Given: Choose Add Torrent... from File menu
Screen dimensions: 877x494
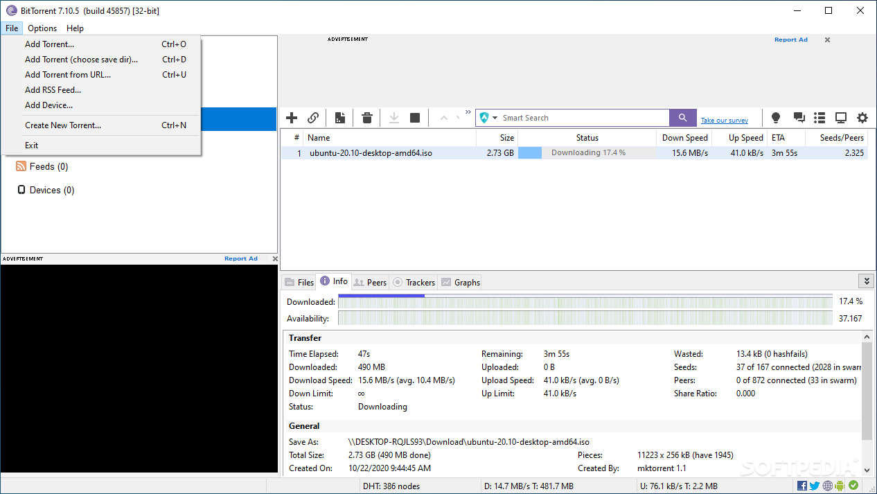Looking at the screenshot, I should click(x=101, y=44).
